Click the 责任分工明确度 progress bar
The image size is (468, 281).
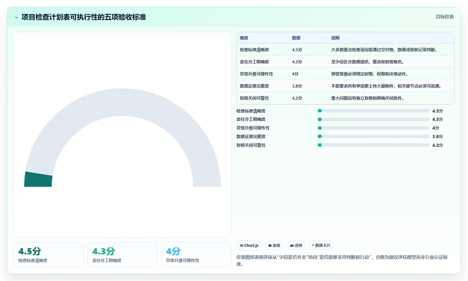click(x=373, y=119)
